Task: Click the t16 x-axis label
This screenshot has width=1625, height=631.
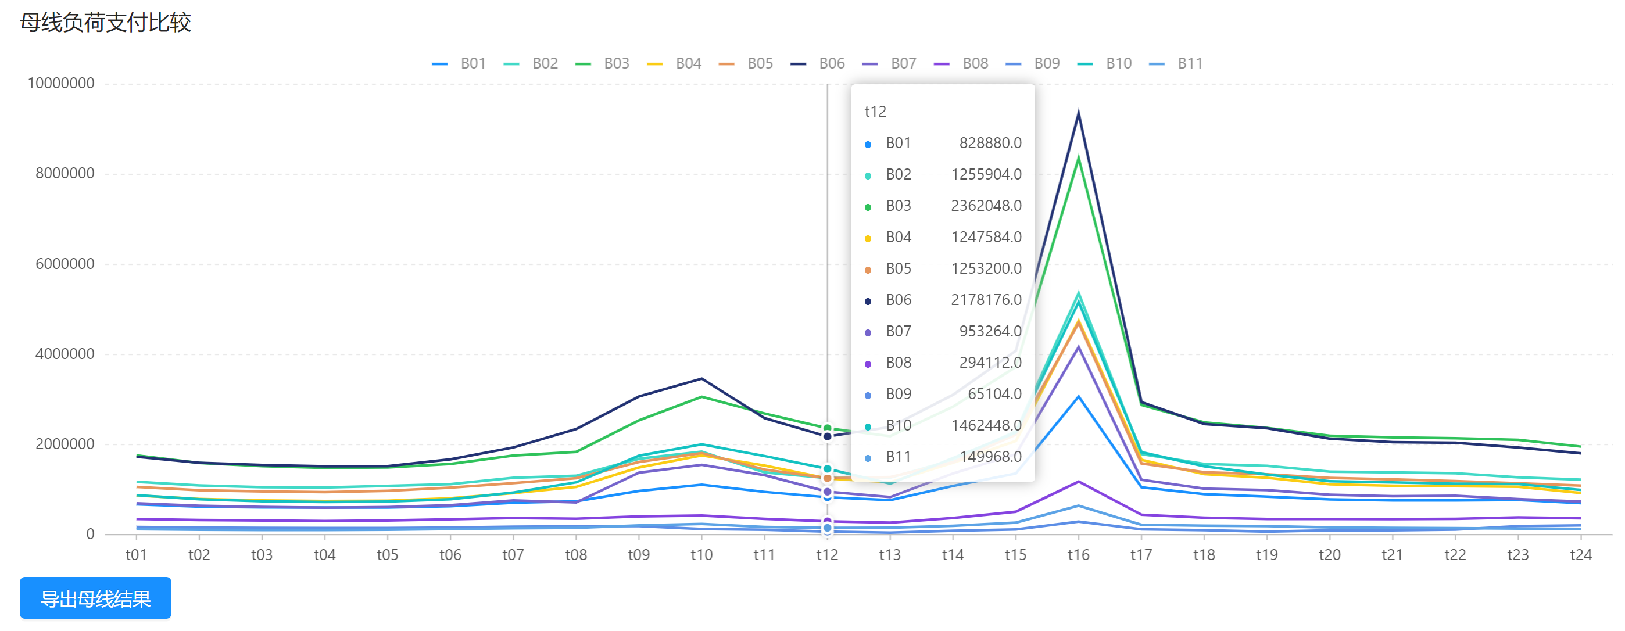Action: click(x=1078, y=555)
